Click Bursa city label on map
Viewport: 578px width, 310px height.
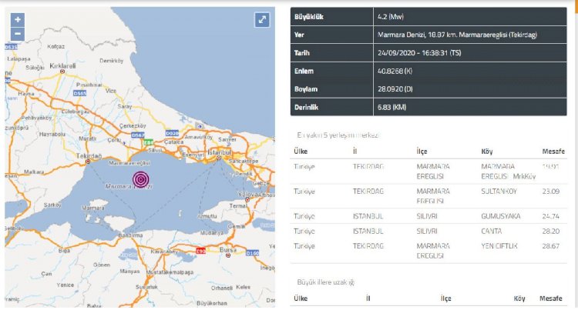pyautogui.click(x=228, y=250)
